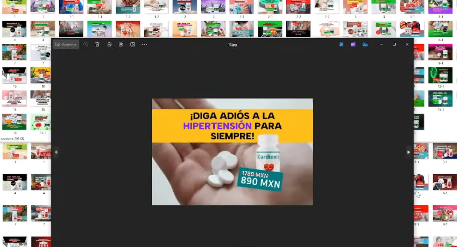Select thumbnail labeled 16-1 in the folder
This screenshot has width=457, height=247.
coord(43,122)
